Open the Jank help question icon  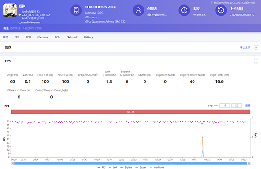click(114, 75)
